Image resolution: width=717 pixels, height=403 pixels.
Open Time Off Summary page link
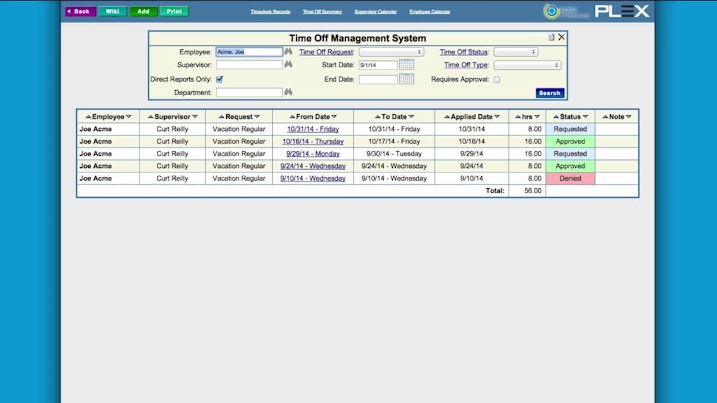(x=322, y=11)
